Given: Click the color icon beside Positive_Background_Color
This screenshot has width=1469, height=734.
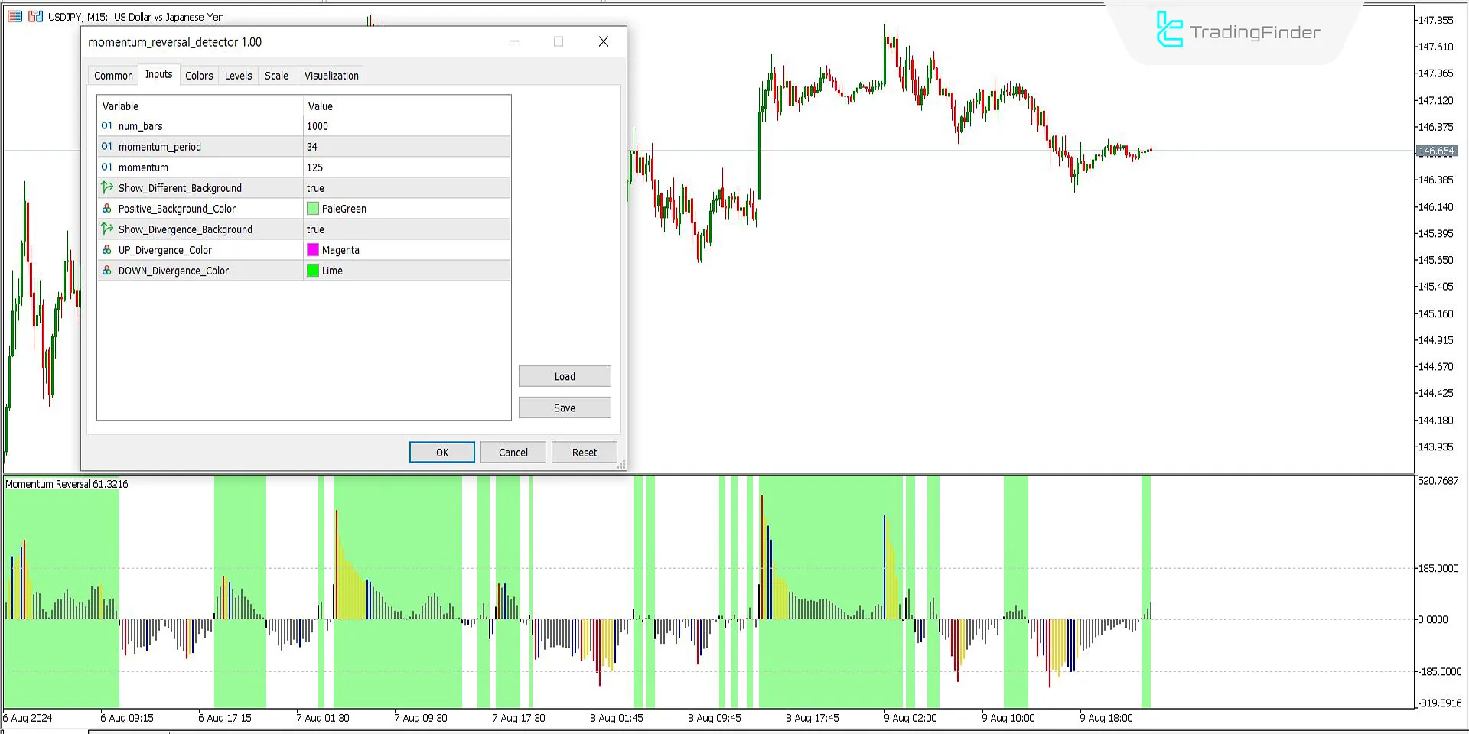Looking at the screenshot, I should 107,209.
